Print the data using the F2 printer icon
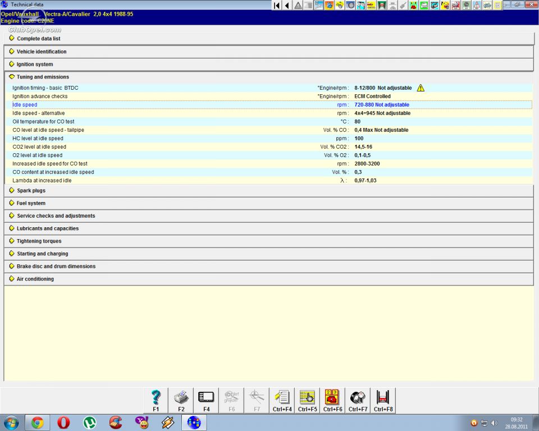This screenshot has height=431, width=539. click(181, 400)
